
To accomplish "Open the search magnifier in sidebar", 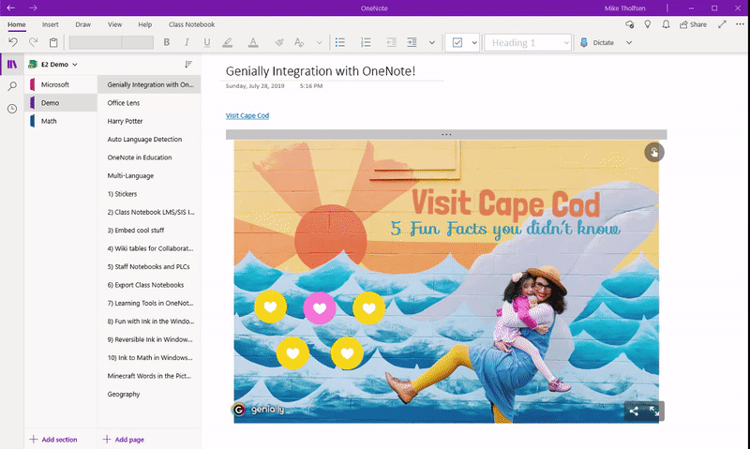I will pyautogui.click(x=12, y=86).
